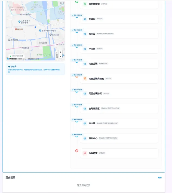This screenshot has width=172, height=193.
Task: Click the scenic spot icon beside 观前街
Action: 85,34
